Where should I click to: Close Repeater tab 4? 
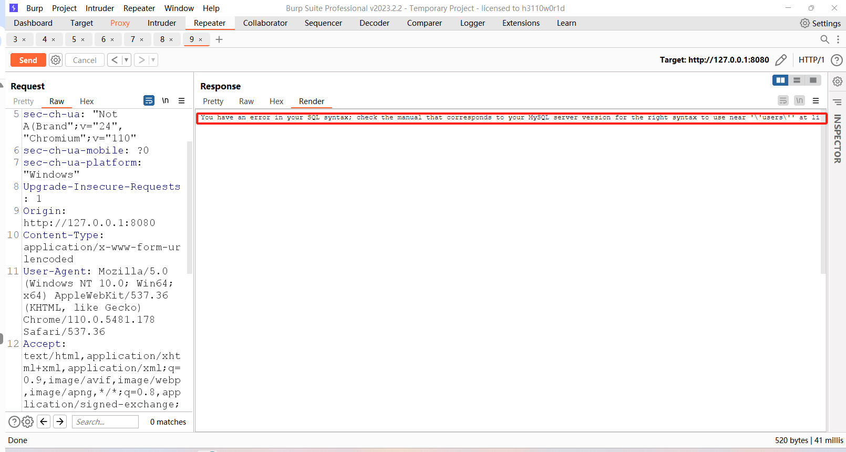coord(53,39)
